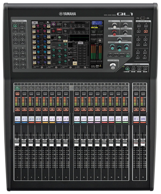Viewport: 161px width, 194px height.
Task: Toggle the EQ ON button on touchscreen
Action: tap(65, 41)
